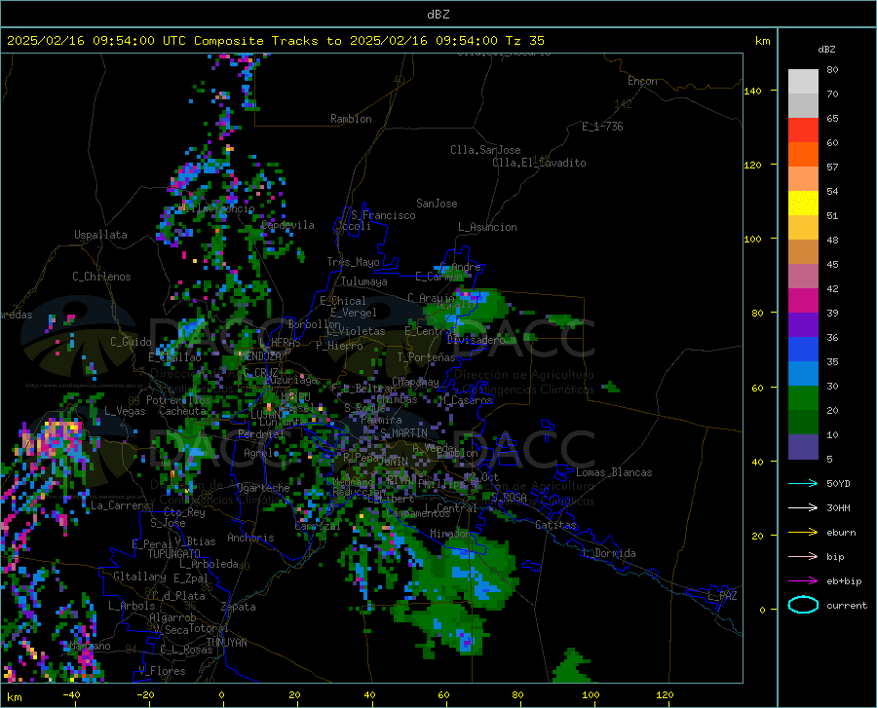
Task: Click the 'Tulumaya' map label
Action: (x=364, y=281)
